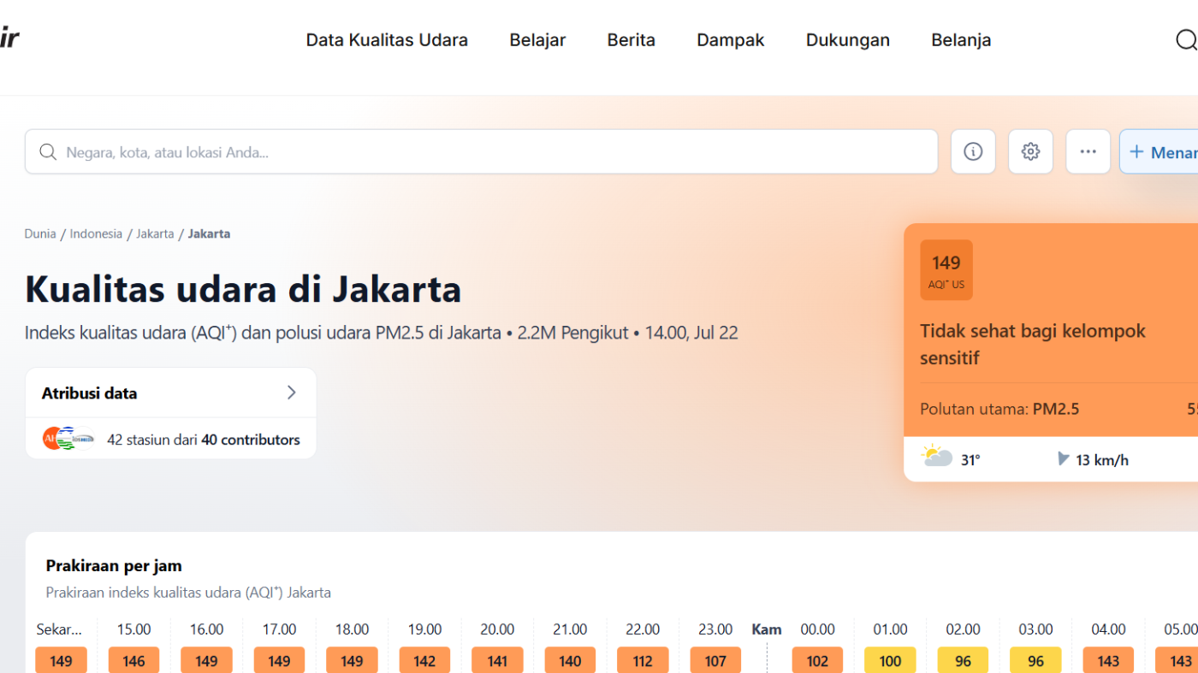This screenshot has width=1198, height=673.
Task: Click 'Tidak sehat bagi kelompok sensitif' text
Action: pyautogui.click(x=1033, y=344)
